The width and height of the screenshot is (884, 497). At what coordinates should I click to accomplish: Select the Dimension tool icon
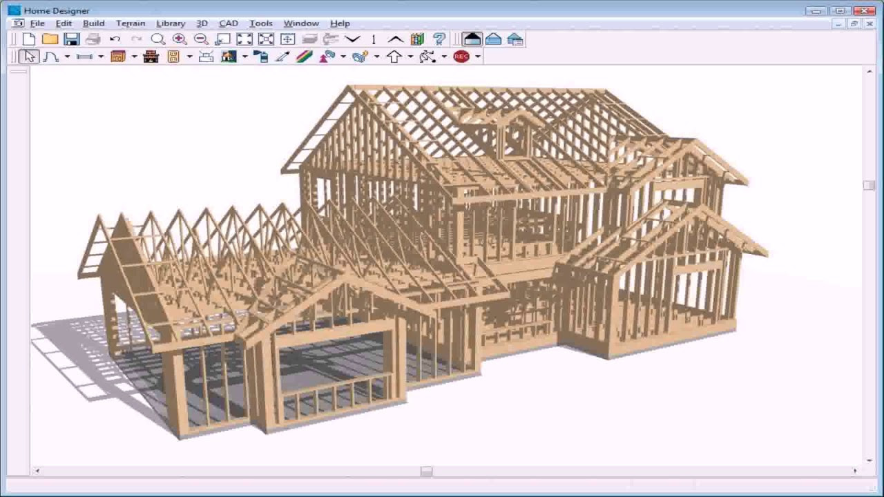[x=85, y=57]
